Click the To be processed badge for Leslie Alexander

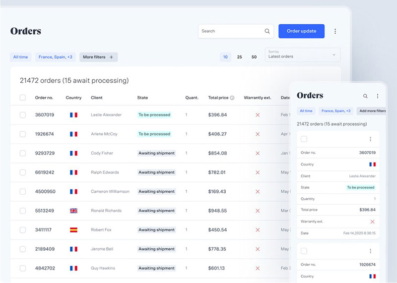tap(154, 115)
